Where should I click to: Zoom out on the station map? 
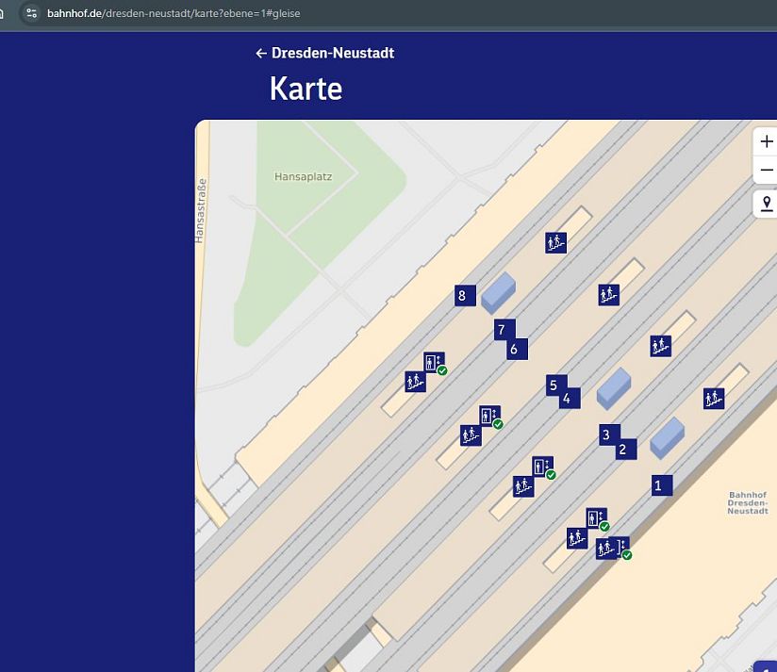[x=766, y=171]
